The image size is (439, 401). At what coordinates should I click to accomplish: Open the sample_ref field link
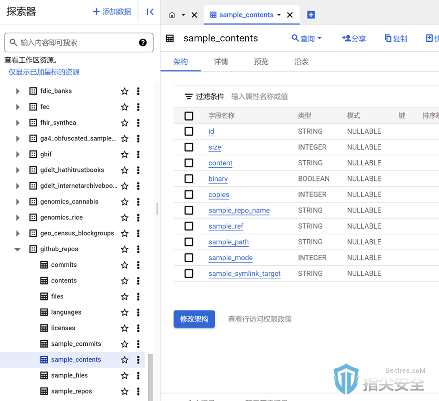pyautogui.click(x=226, y=226)
